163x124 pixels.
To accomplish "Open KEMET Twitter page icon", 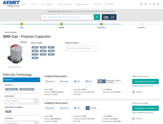I will pyautogui.click(x=141, y=4).
